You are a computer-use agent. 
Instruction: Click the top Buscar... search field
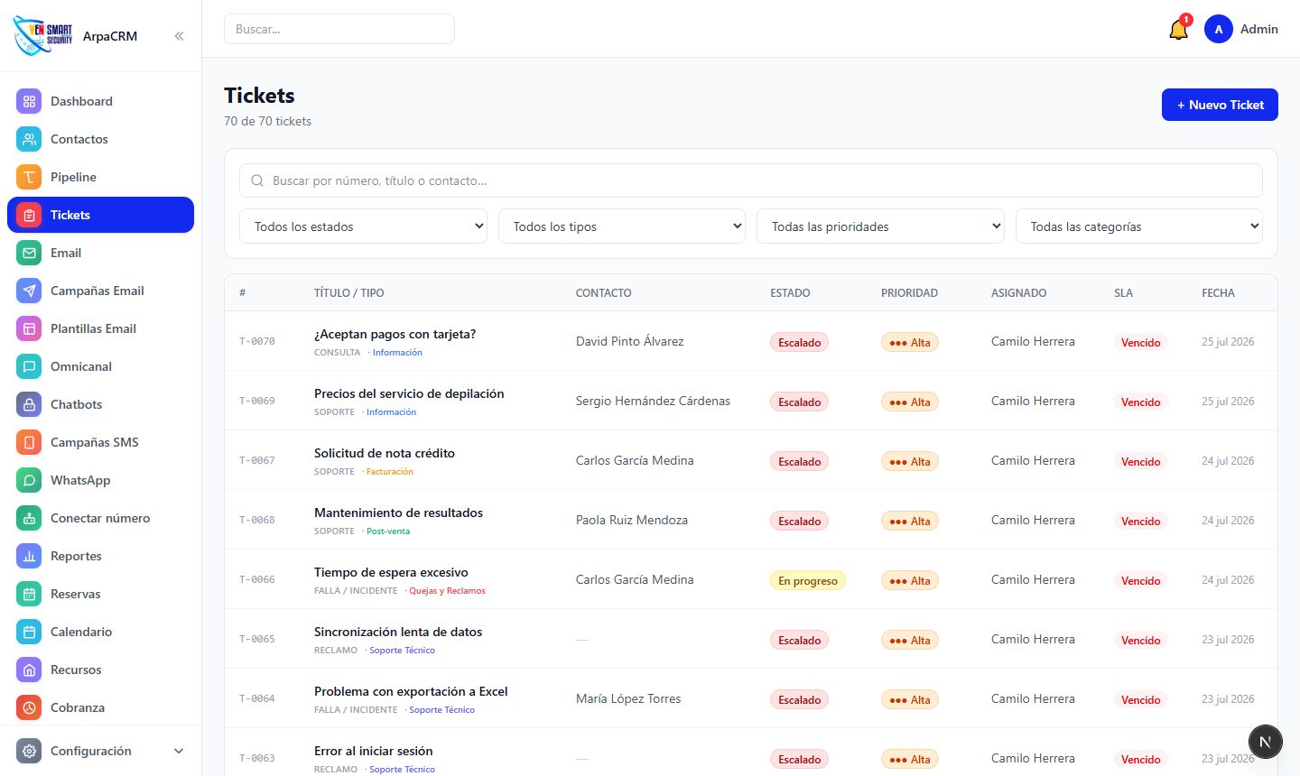click(339, 29)
